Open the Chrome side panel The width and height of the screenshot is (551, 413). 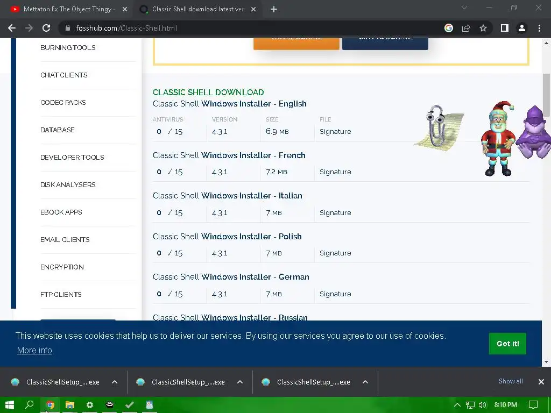[x=505, y=28]
